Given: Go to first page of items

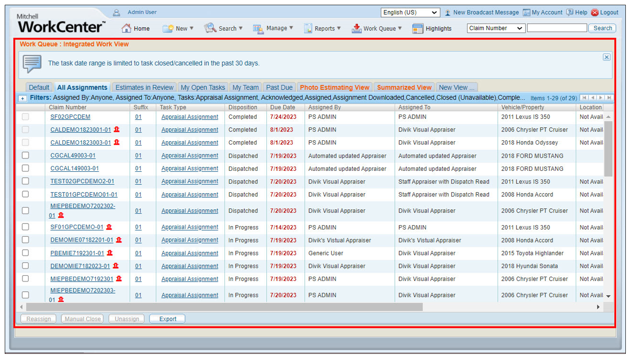Looking at the screenshot, I should point(584,98).
